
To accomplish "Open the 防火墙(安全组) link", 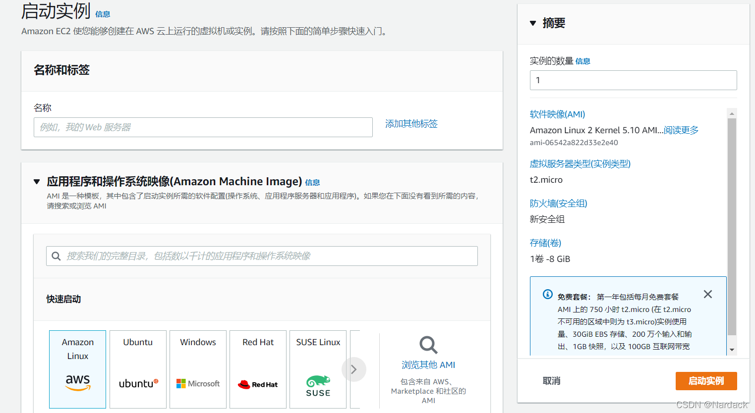I will 558,203.
